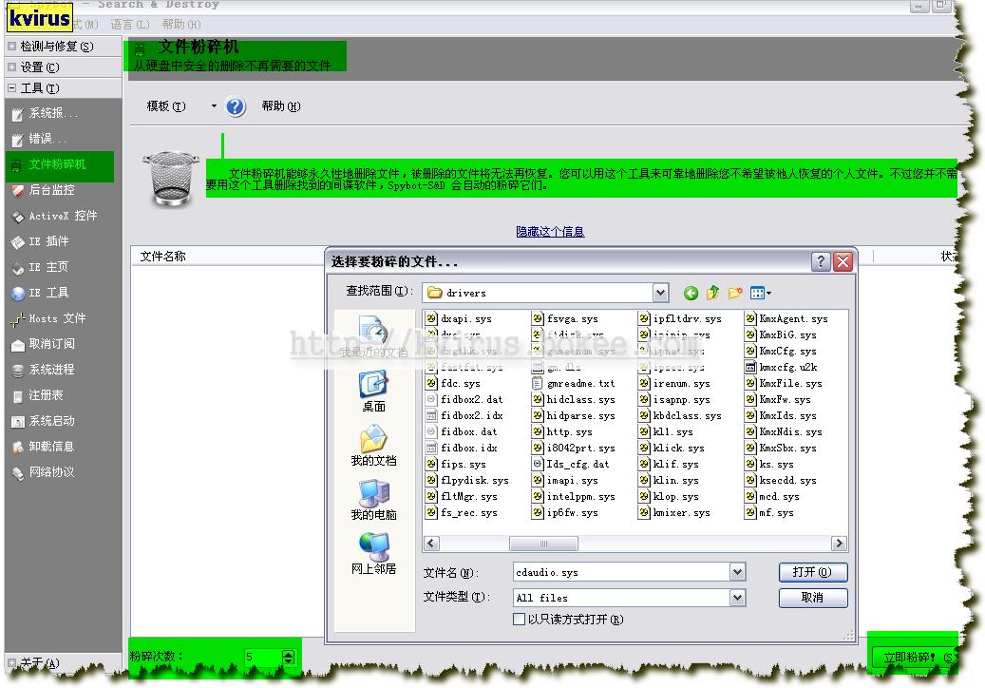Viewport: 985px width, 688px height.
Task: Jump to 桌面 desktop place
Action: (374, 392)
